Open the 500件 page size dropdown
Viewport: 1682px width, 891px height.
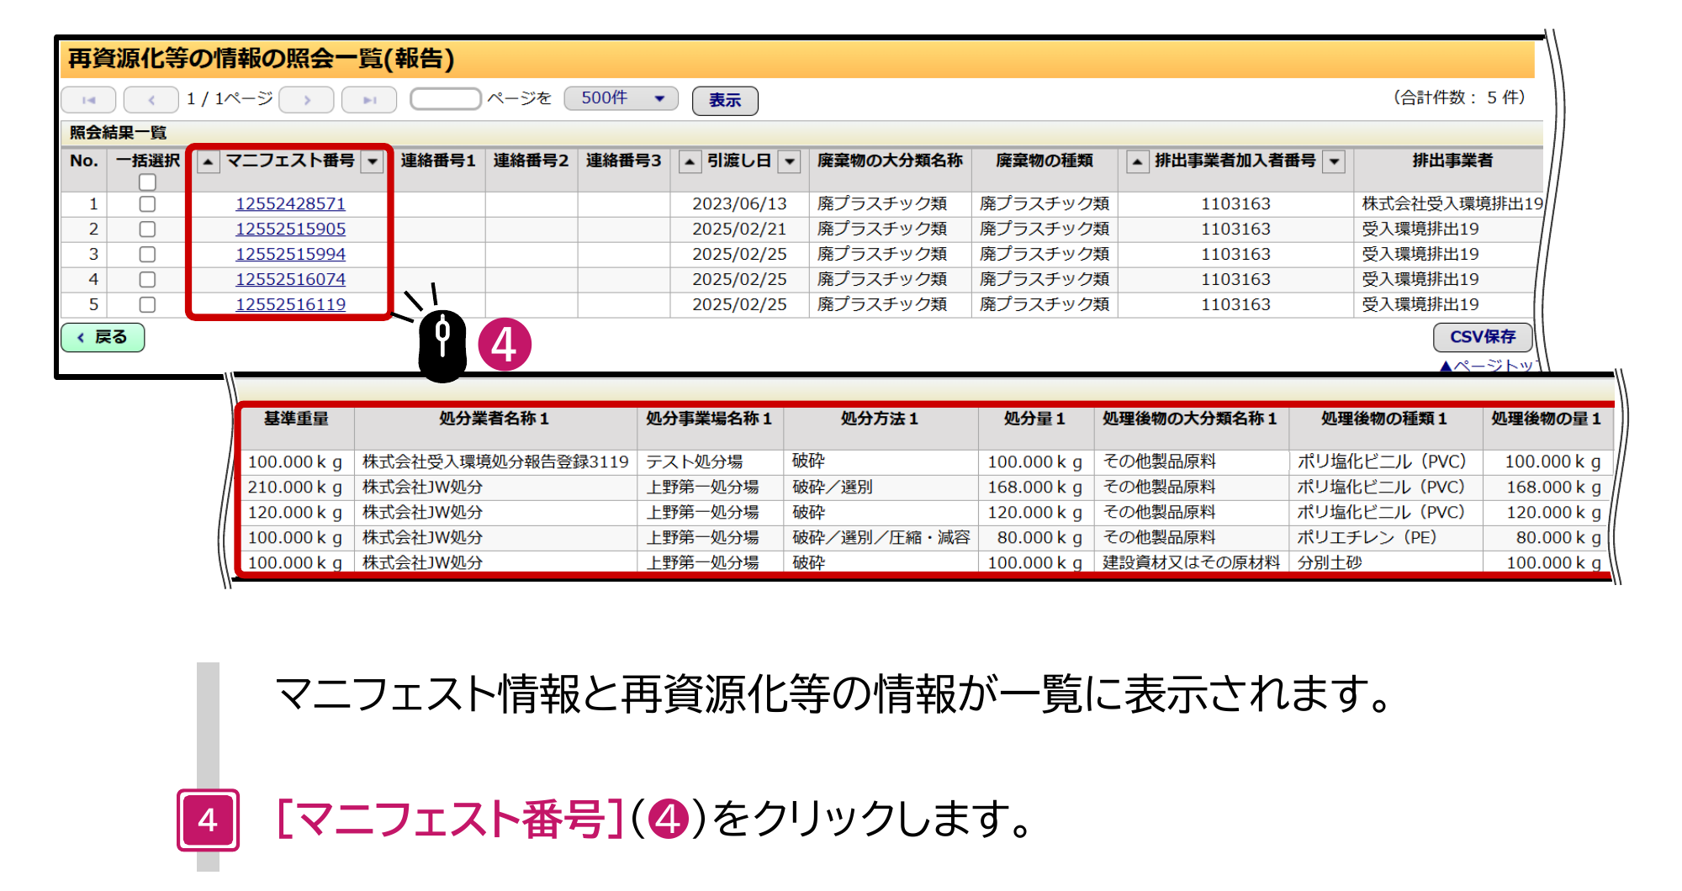(x=621, y=98)
